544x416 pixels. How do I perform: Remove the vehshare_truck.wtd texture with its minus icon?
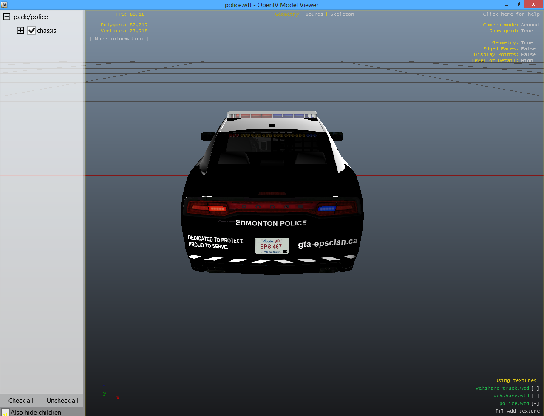[535, 388]
